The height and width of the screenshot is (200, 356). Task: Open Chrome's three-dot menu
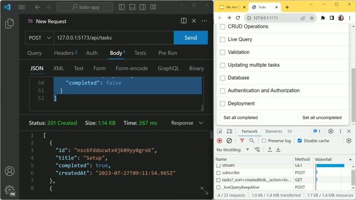(350, 18)
